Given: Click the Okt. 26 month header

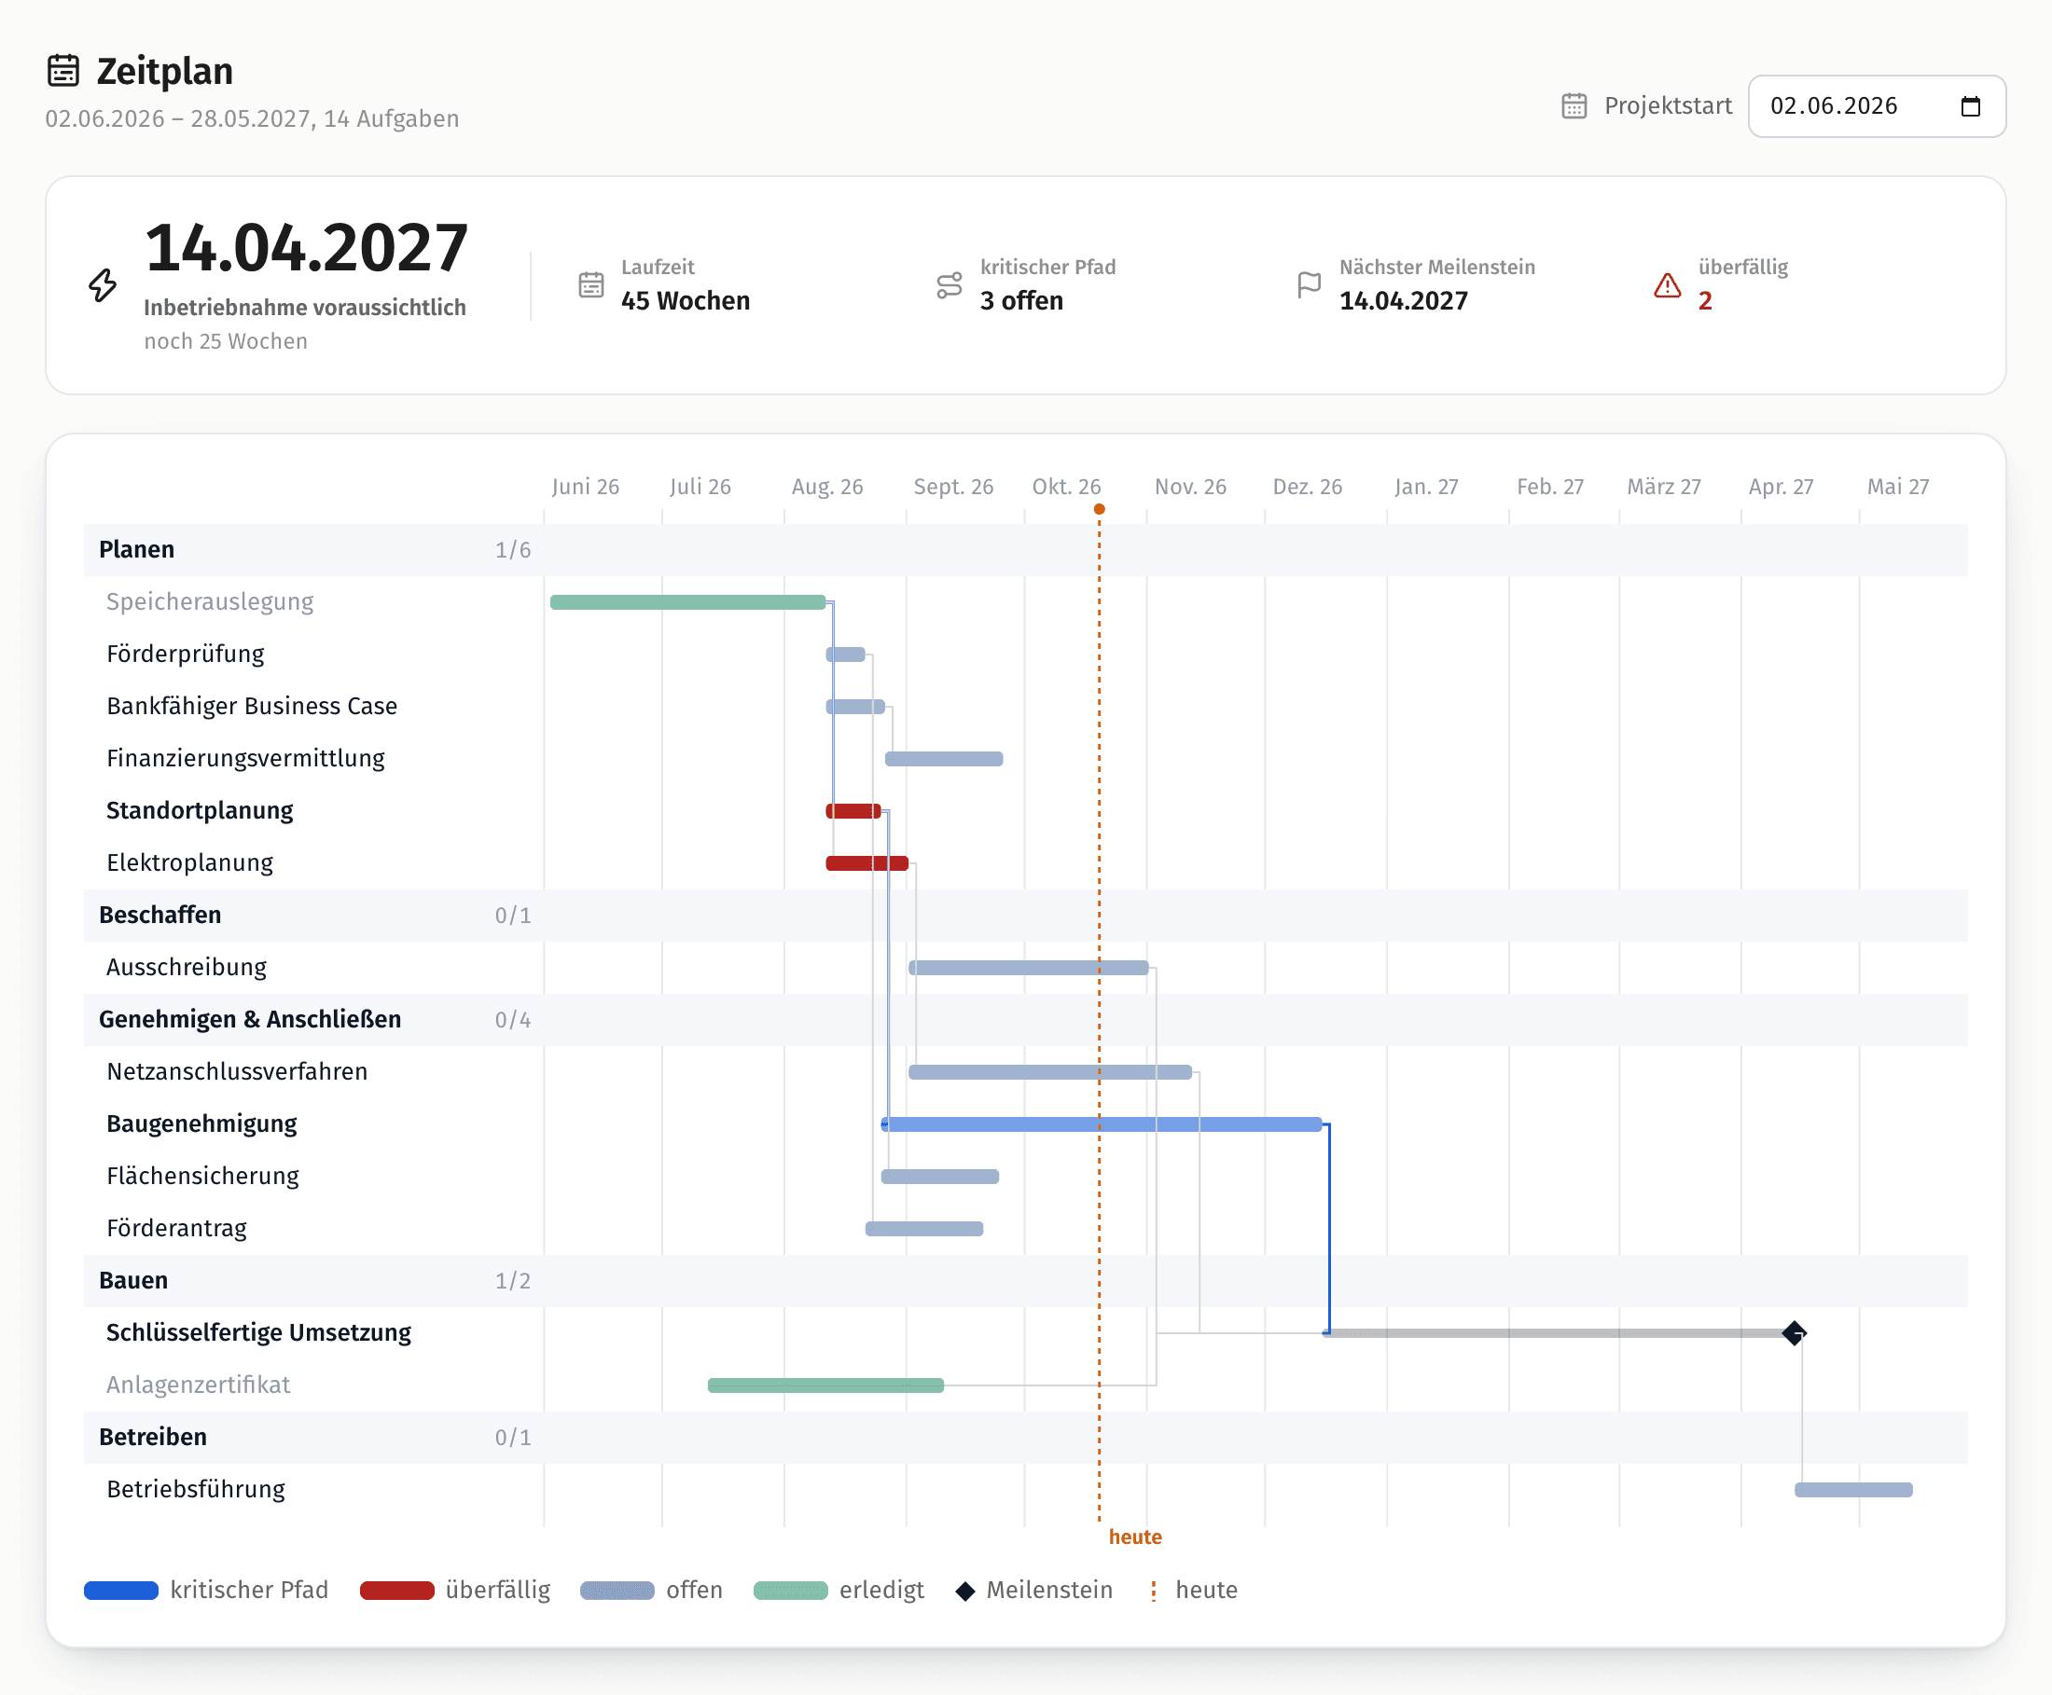Looking at the screenshot, I should (1066, 487).
